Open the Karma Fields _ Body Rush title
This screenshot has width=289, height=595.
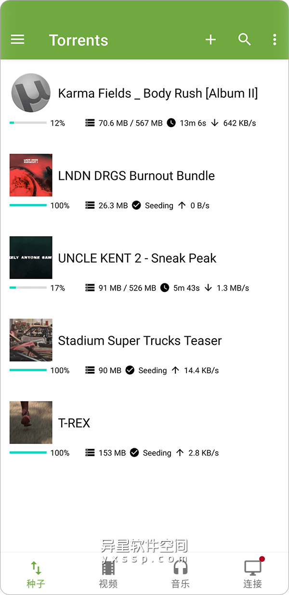click(158, 93)
